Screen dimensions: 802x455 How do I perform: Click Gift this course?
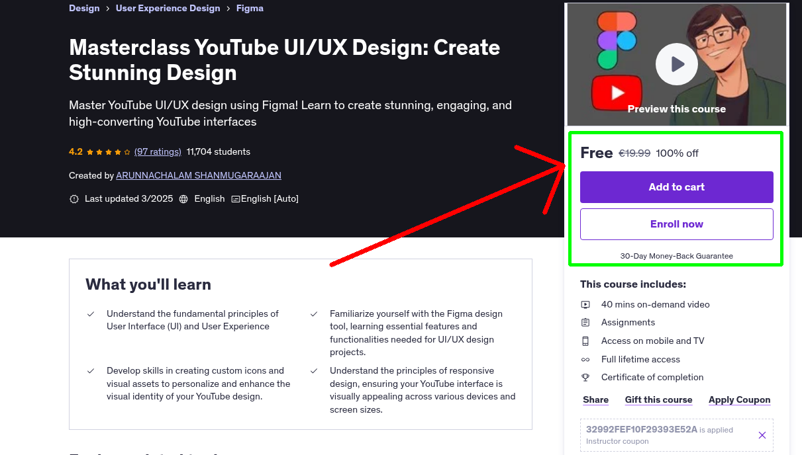659,400
